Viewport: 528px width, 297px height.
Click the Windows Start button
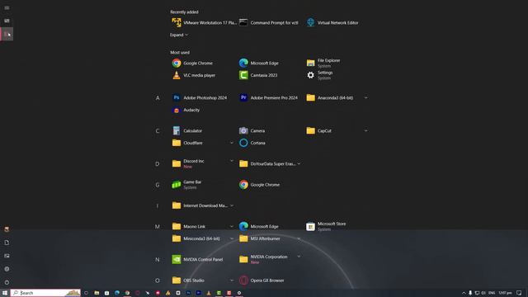5,293
